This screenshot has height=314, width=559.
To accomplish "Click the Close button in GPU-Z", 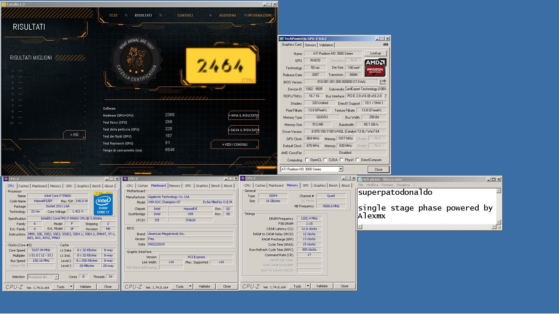I will 378,170.
